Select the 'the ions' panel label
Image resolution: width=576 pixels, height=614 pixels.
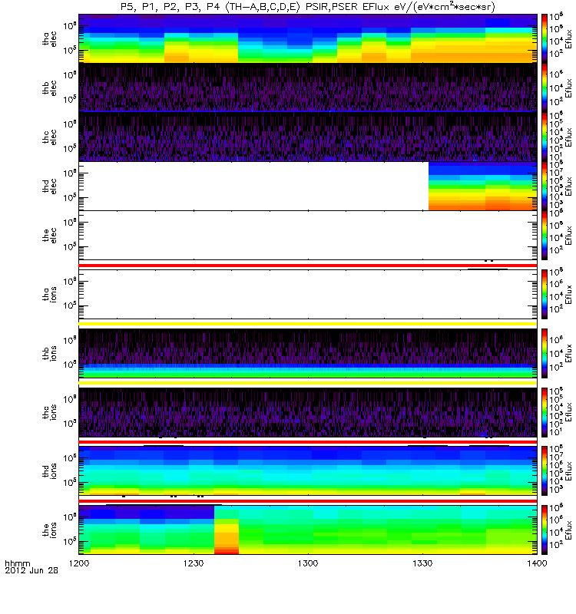50,530
